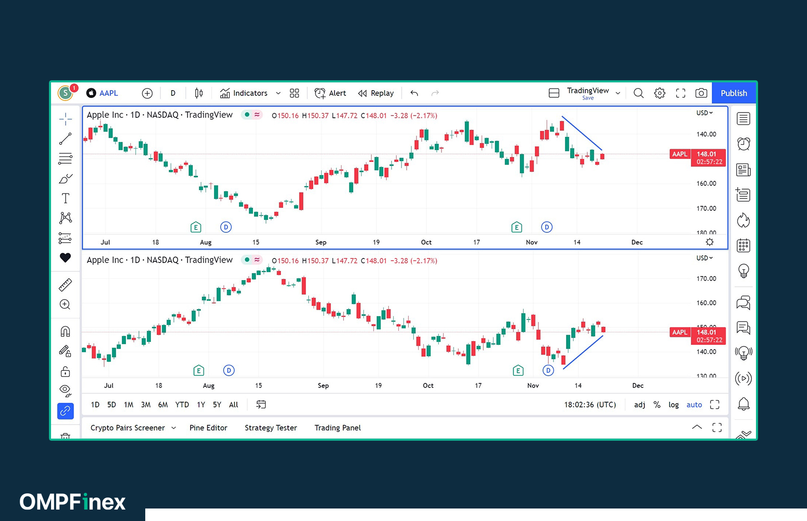Open the data window panel
The width and height of the screenshot is (807, 521).
coord(743,195)
